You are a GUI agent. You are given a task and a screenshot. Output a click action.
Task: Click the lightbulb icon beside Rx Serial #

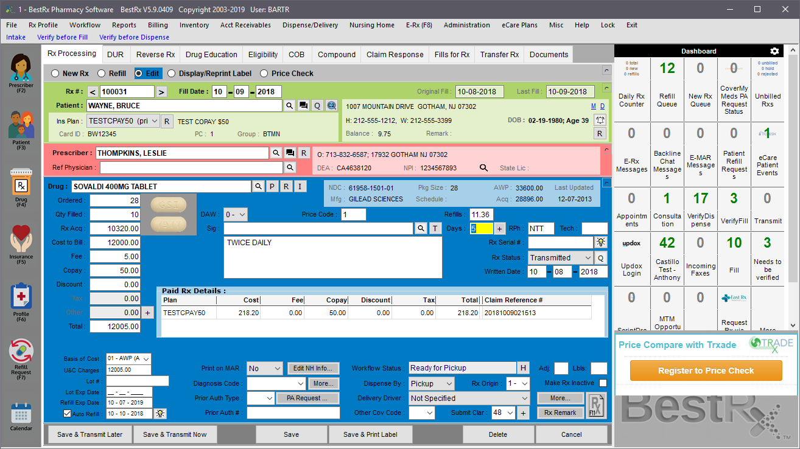pos(600,243)
